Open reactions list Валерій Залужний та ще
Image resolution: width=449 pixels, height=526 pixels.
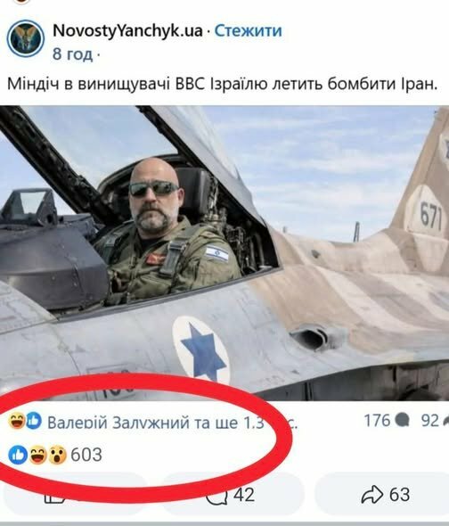172,423
